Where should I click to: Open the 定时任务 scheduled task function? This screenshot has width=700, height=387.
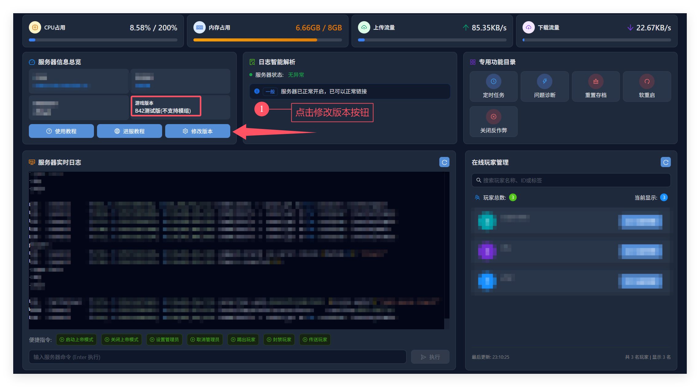(493, 87)
